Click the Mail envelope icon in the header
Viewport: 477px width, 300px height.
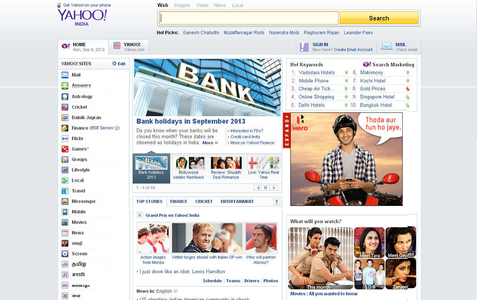pos(386,46)
